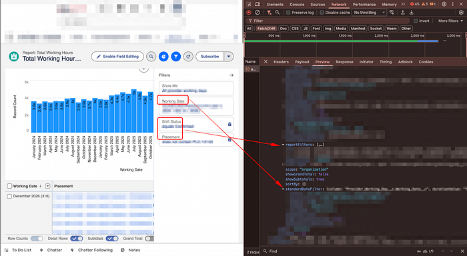Select the Fetch/XHR filter chip
This screenshot has height=256, width=467.
(x=266, y=29)
